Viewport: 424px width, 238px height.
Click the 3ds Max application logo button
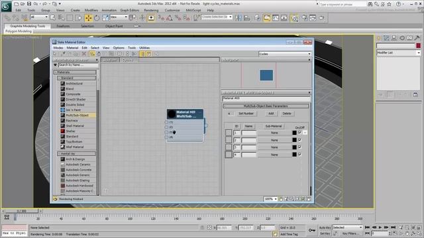(x=6, y=6)
